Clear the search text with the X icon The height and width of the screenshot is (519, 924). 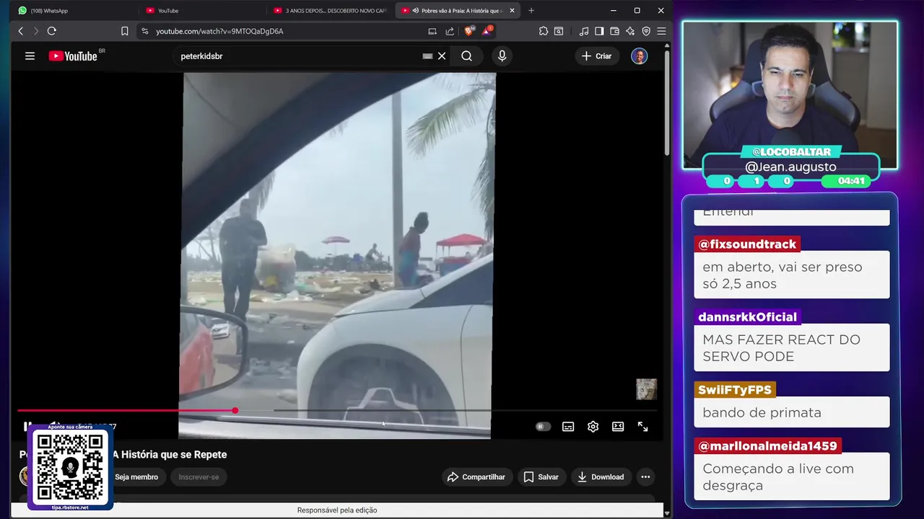442,56
